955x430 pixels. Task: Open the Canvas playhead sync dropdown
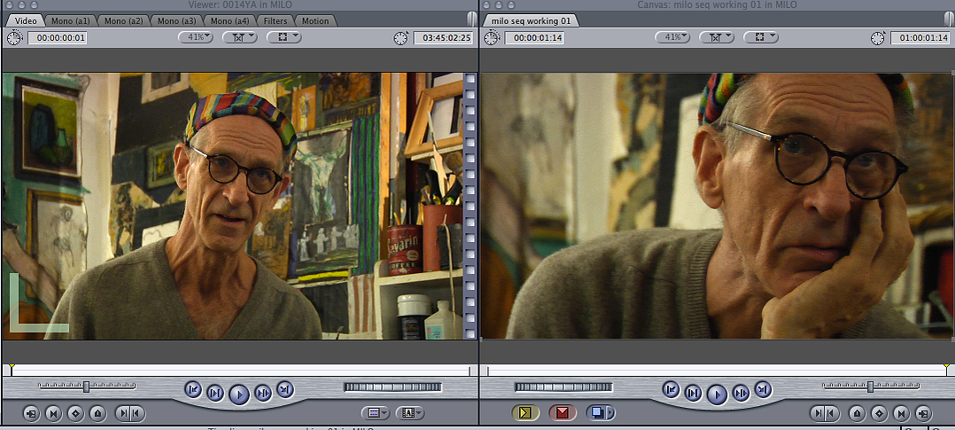pyautogui.click(x=716, y=37)
